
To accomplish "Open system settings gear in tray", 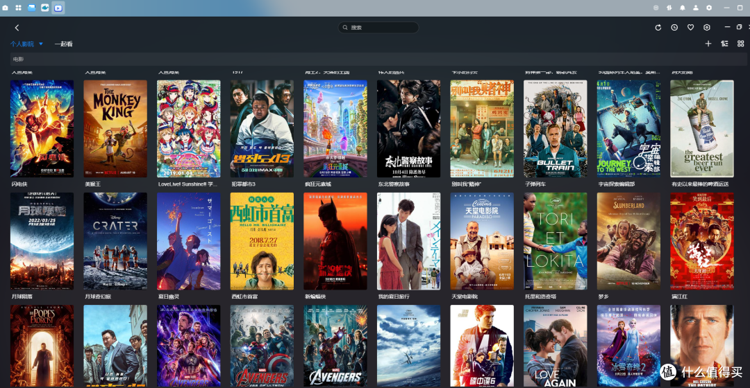I will [709, 8].
